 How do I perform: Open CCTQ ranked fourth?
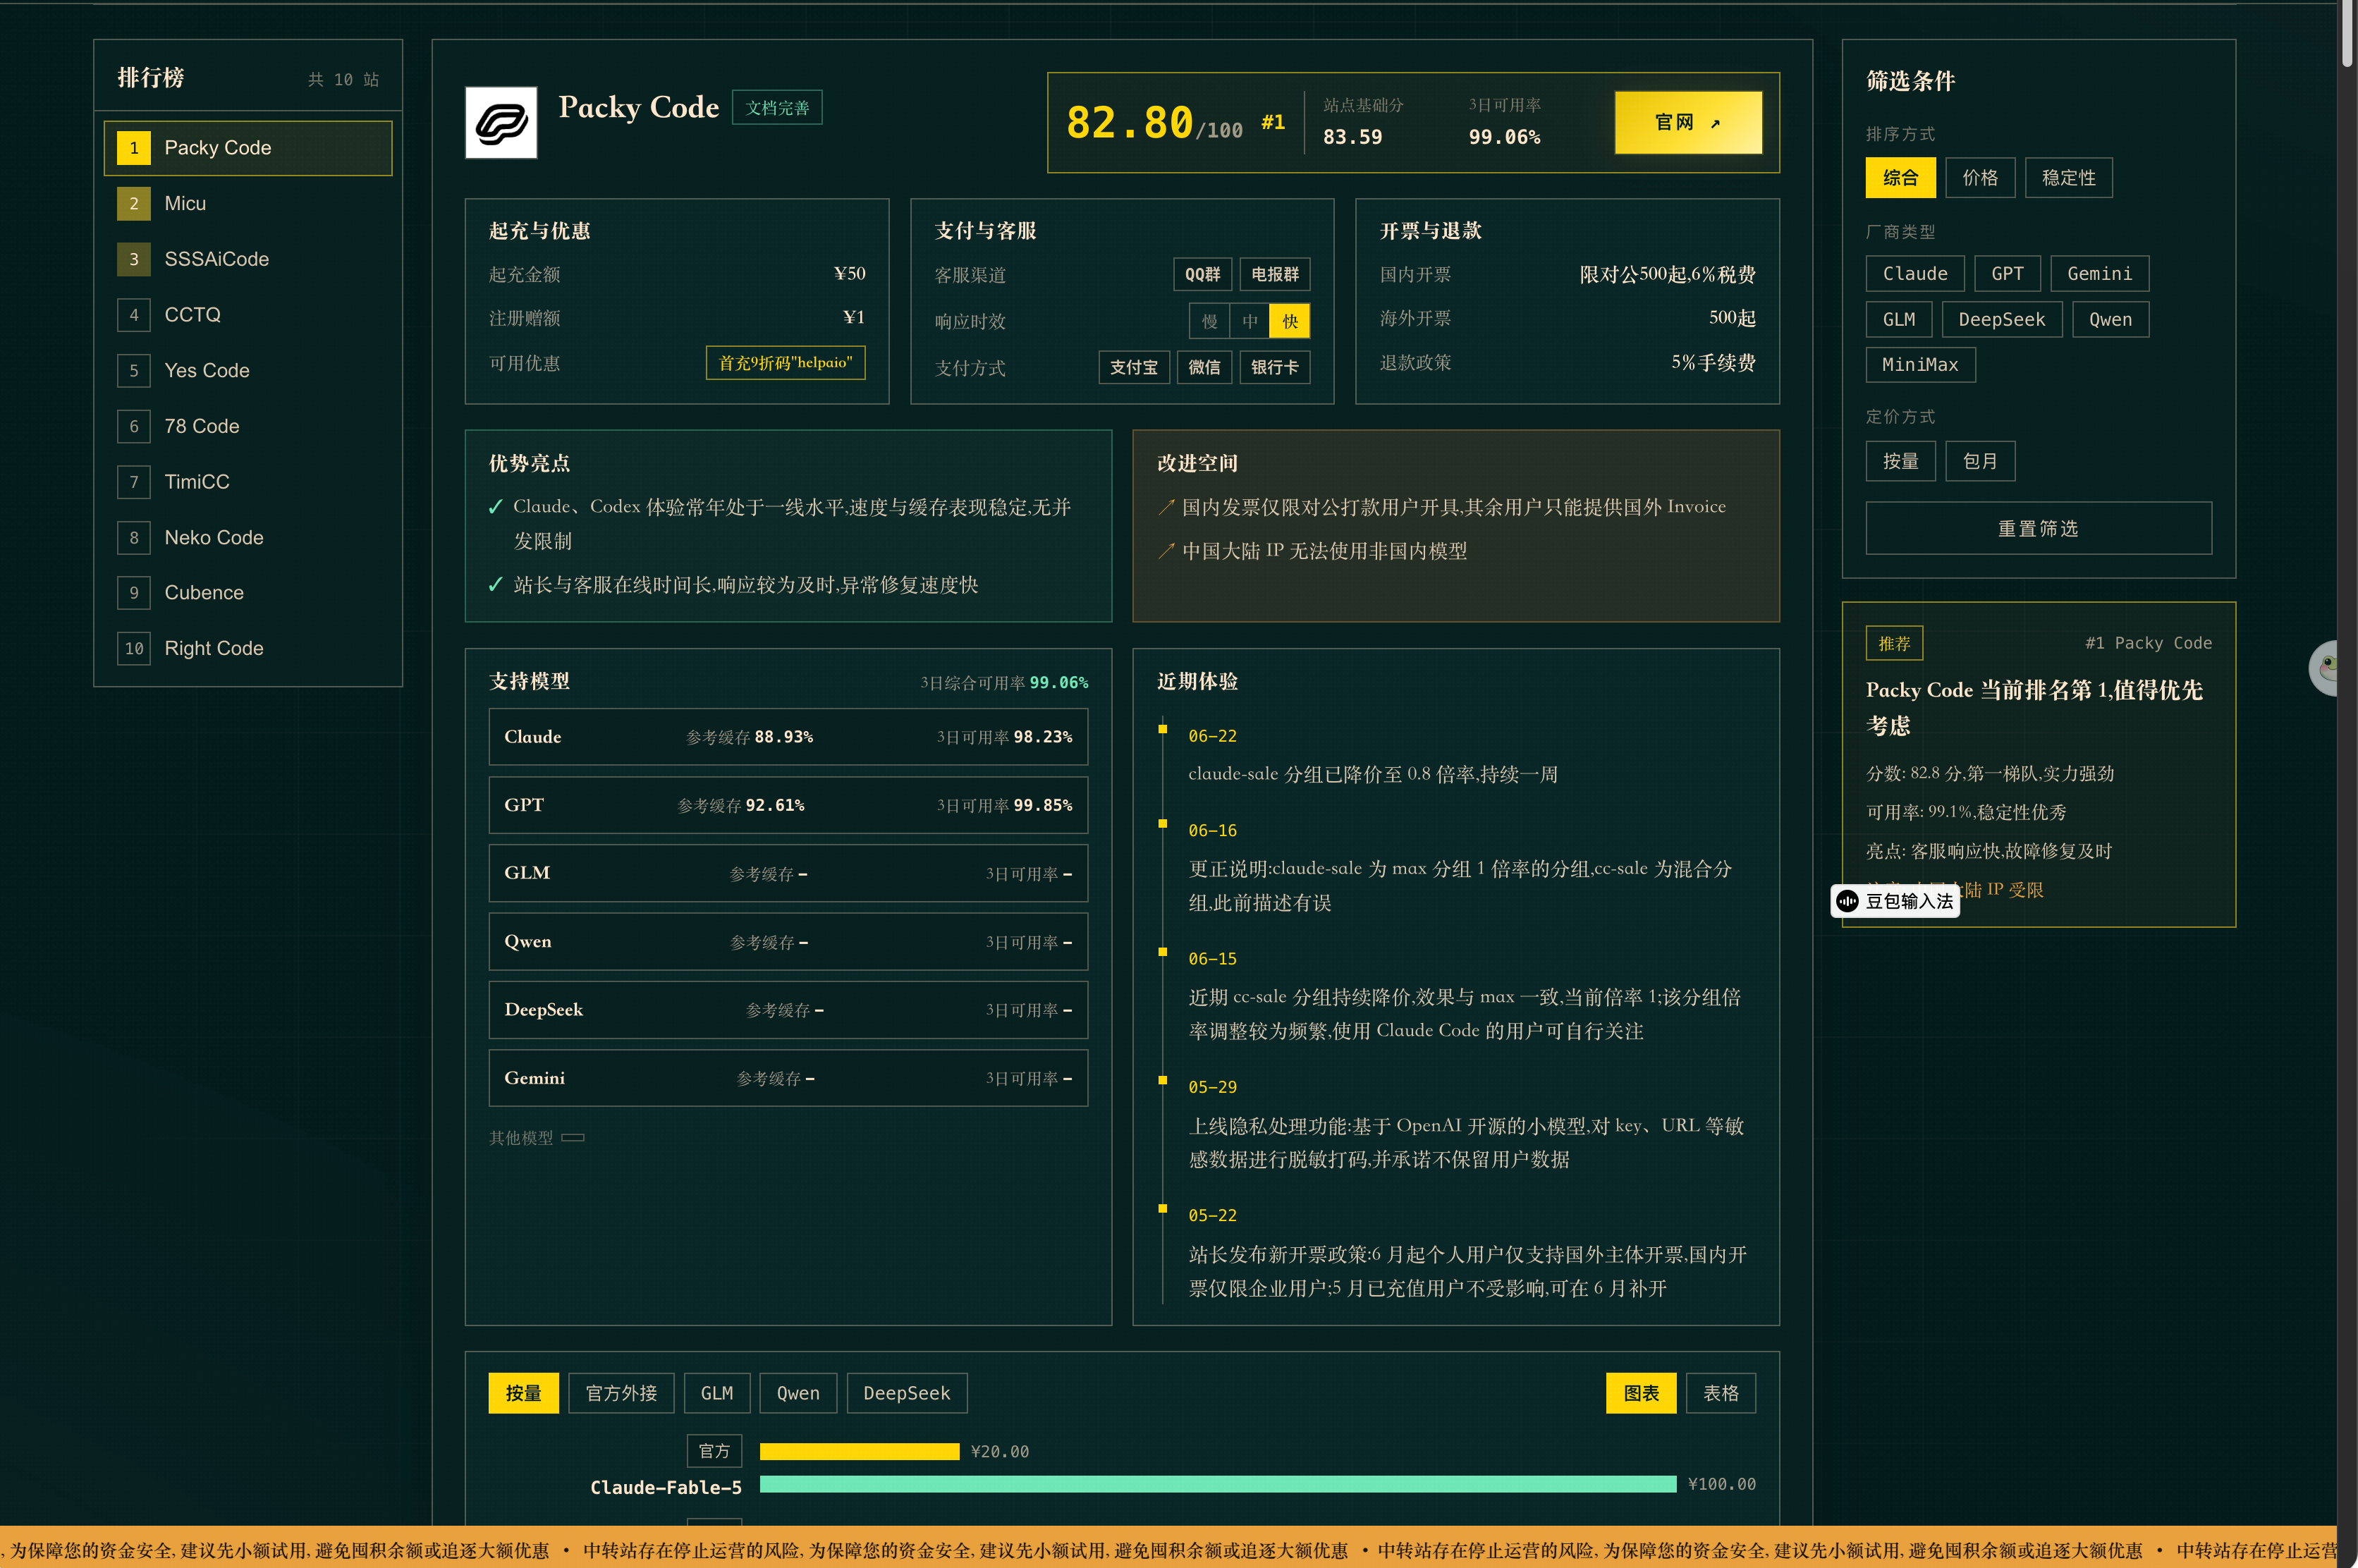tap(248, 315)
